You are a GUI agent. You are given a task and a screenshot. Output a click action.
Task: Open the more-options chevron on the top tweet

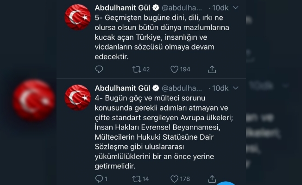click(x=235, y=9)
